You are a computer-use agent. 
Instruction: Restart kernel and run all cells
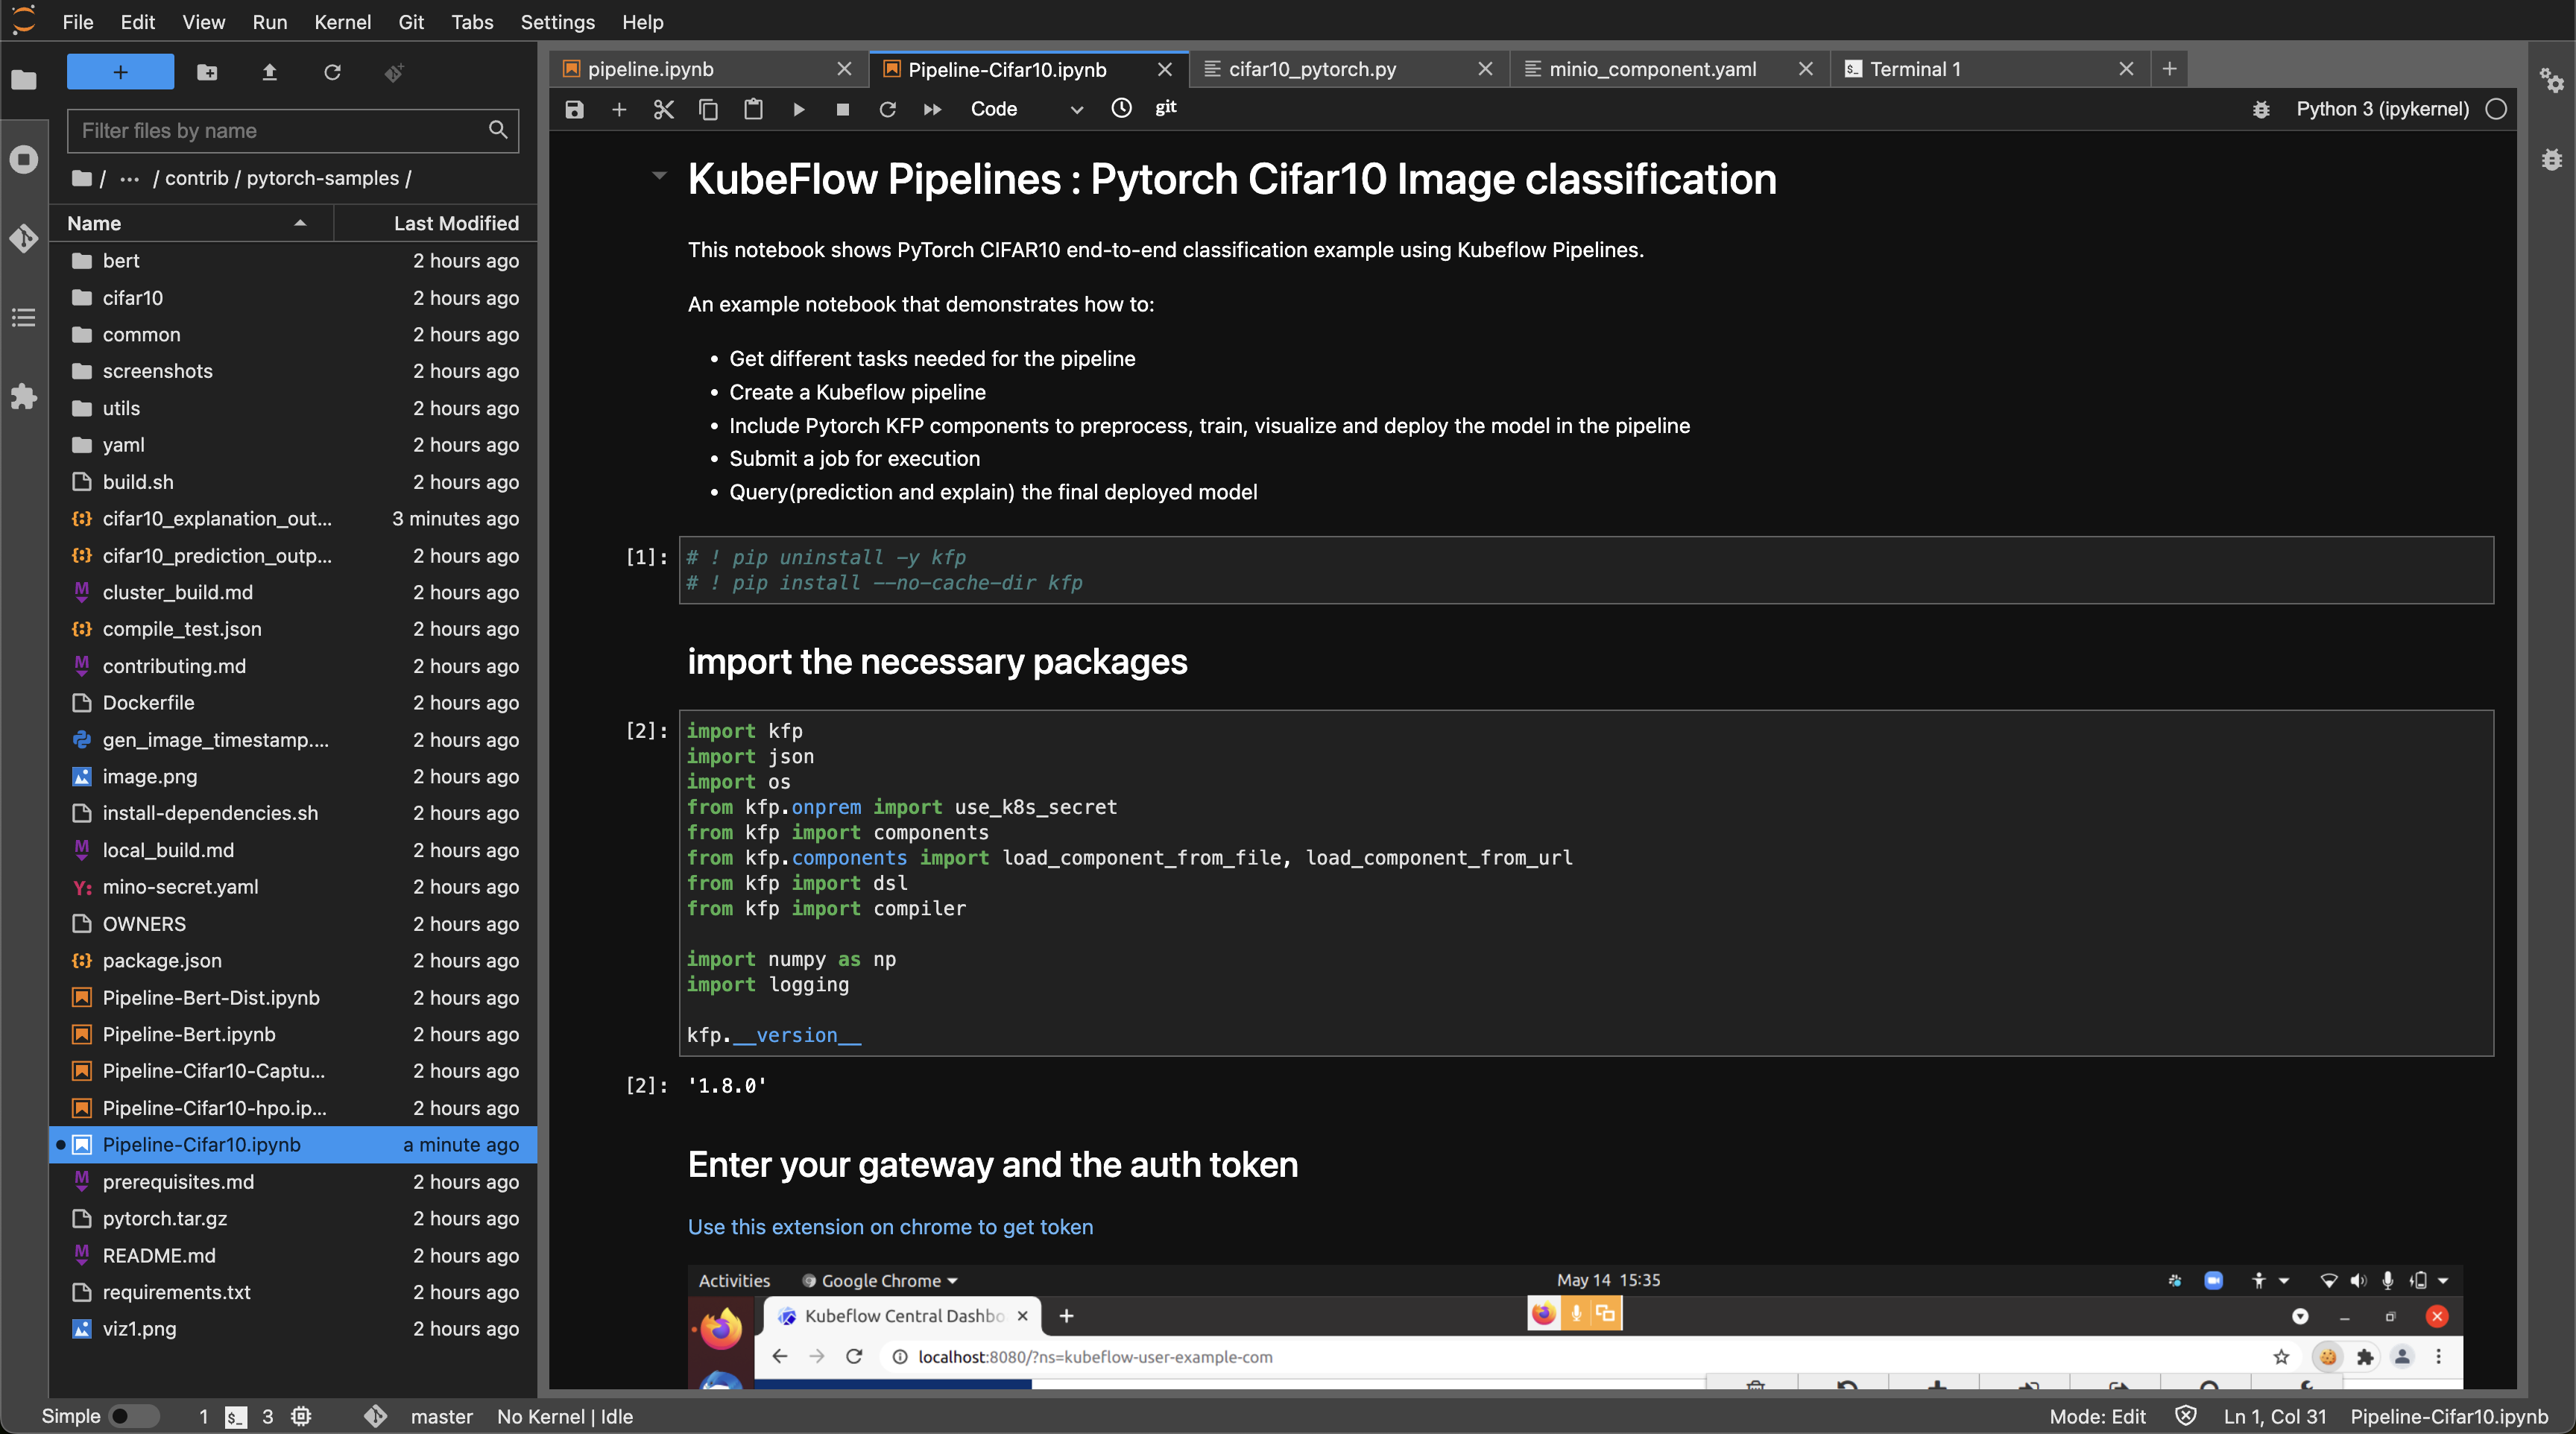point(932,109)
